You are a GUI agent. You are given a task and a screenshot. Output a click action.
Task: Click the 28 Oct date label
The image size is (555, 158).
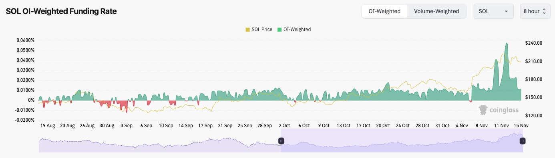tap(422, 126)
